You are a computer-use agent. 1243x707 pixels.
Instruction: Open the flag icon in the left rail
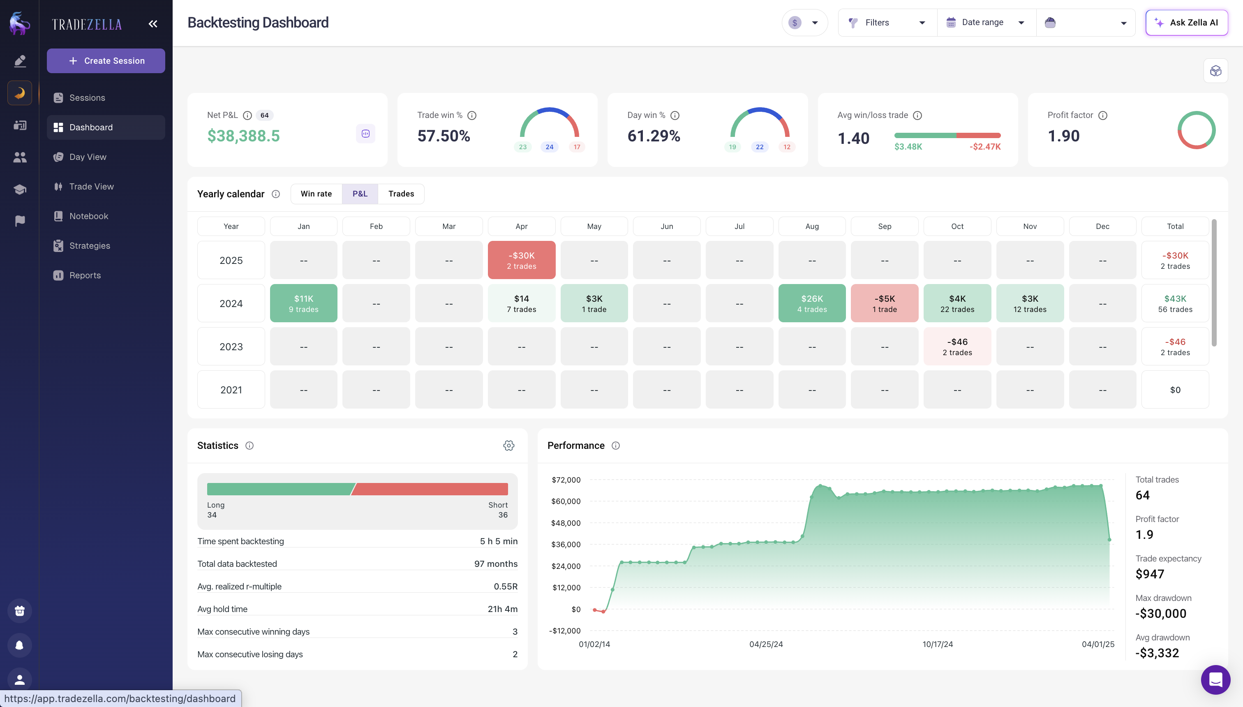[19, 221]
